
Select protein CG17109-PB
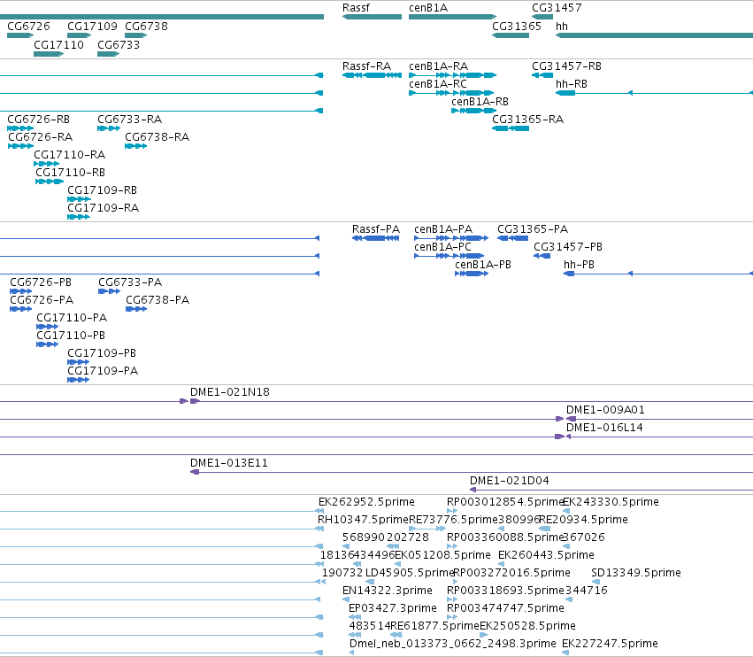click(78, 362)
